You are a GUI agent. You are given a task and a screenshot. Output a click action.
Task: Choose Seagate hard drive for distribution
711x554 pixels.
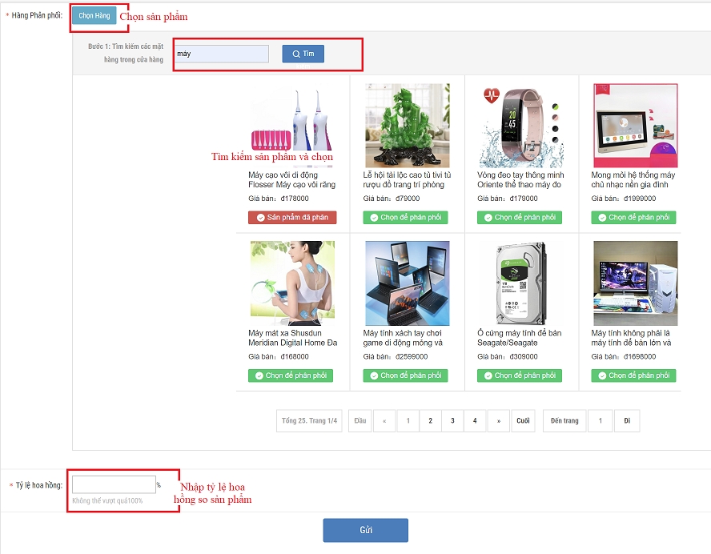point(520,375)
